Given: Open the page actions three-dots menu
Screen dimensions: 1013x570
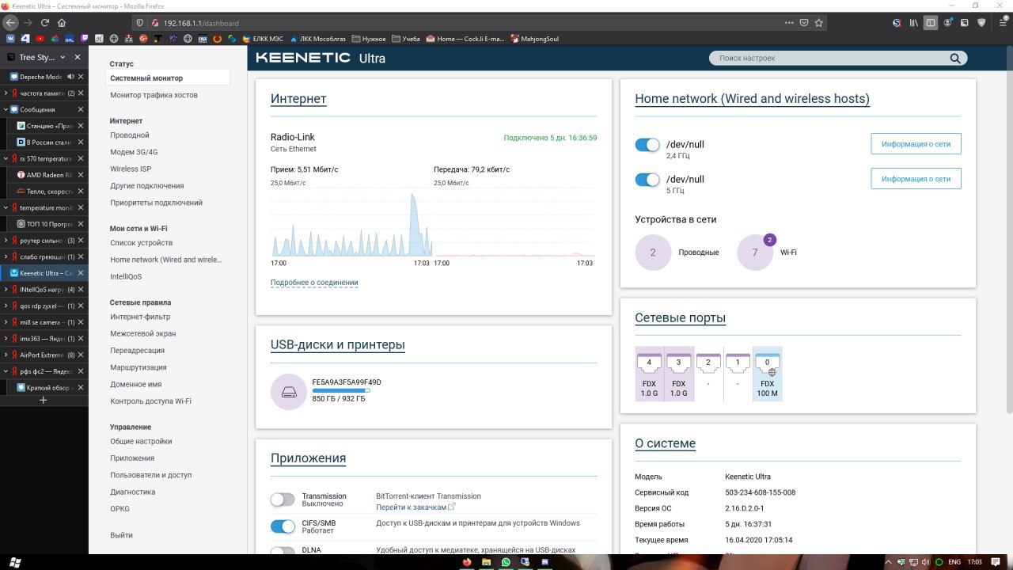Looking at the screenshot, I should coord(788,23).
